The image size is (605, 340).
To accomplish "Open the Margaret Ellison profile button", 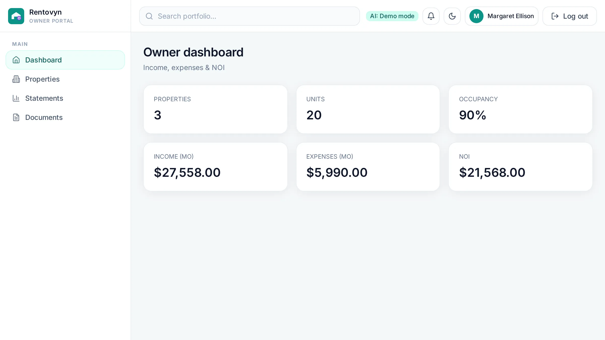I will [x=502, y=16].
